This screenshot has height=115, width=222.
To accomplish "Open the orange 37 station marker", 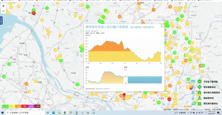I will tap(170, 85).
